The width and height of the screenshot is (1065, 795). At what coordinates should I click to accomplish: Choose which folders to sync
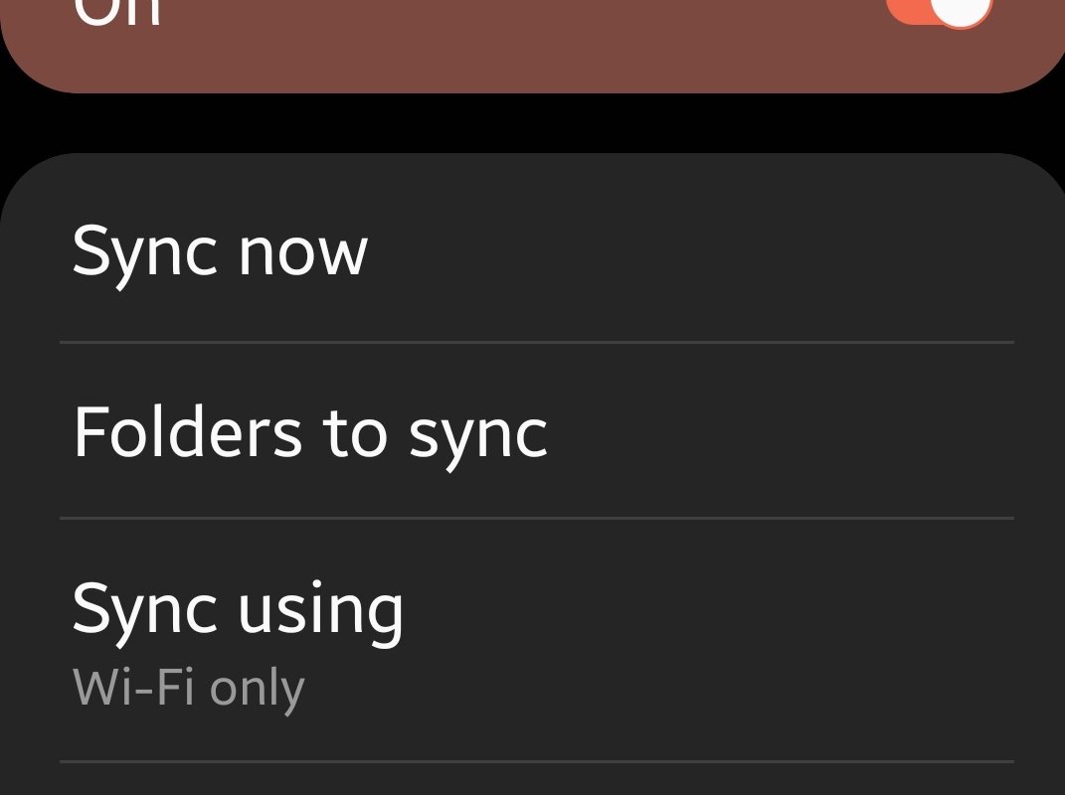tap(309, 432)
